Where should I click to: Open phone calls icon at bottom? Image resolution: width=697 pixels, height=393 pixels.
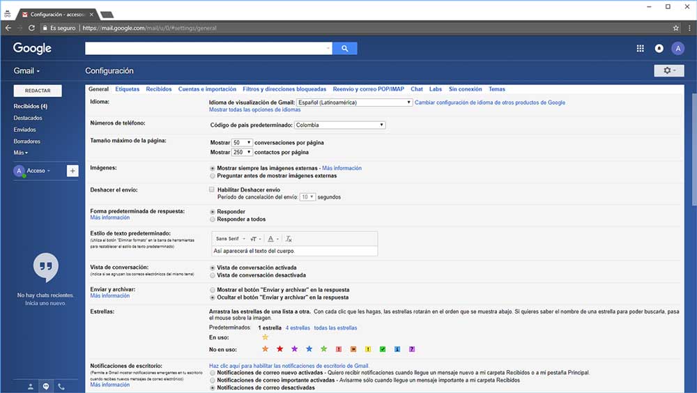61,386
